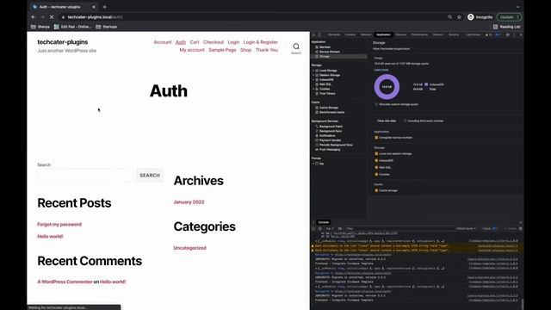Bookmark this page with the star icon
551x310 pixels.
pyautogui.click(x=459, y=17)
